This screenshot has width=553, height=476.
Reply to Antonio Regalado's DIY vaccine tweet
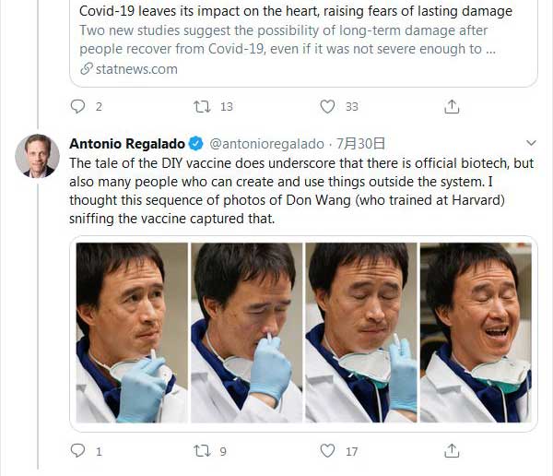pos(78,451)
